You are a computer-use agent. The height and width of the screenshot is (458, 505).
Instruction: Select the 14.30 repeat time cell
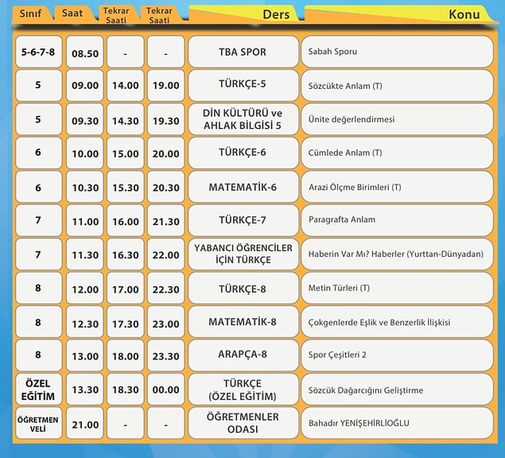click(126, 119)
